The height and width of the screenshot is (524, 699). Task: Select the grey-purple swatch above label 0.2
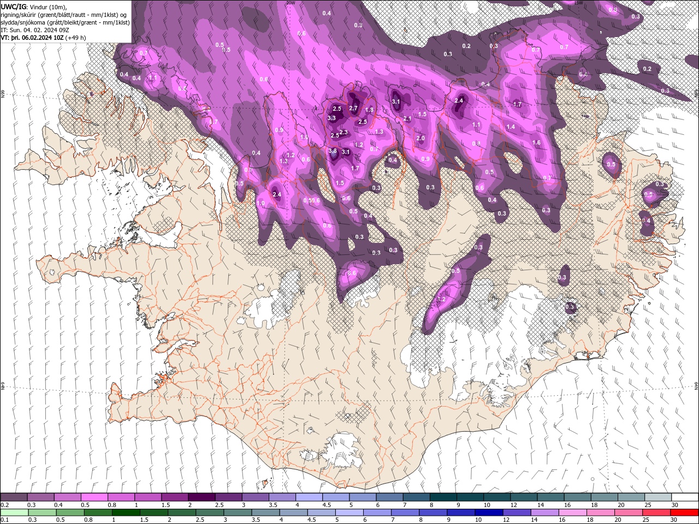(14, 497)
